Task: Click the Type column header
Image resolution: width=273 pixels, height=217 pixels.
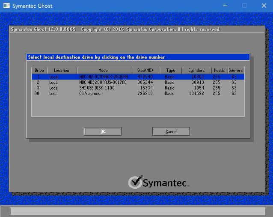Action: point(171,70)
